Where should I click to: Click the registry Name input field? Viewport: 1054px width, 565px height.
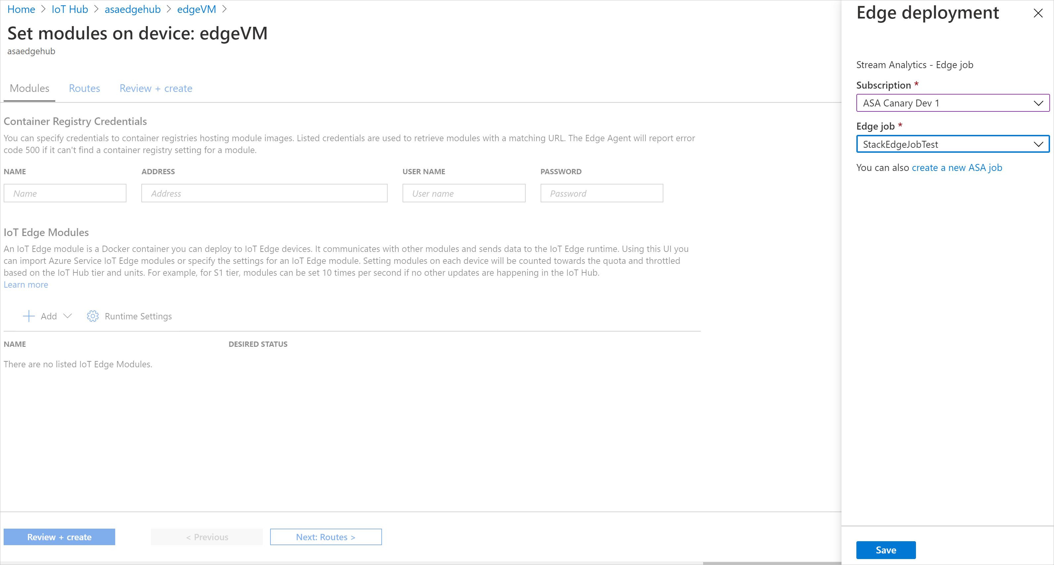point(65,193)
